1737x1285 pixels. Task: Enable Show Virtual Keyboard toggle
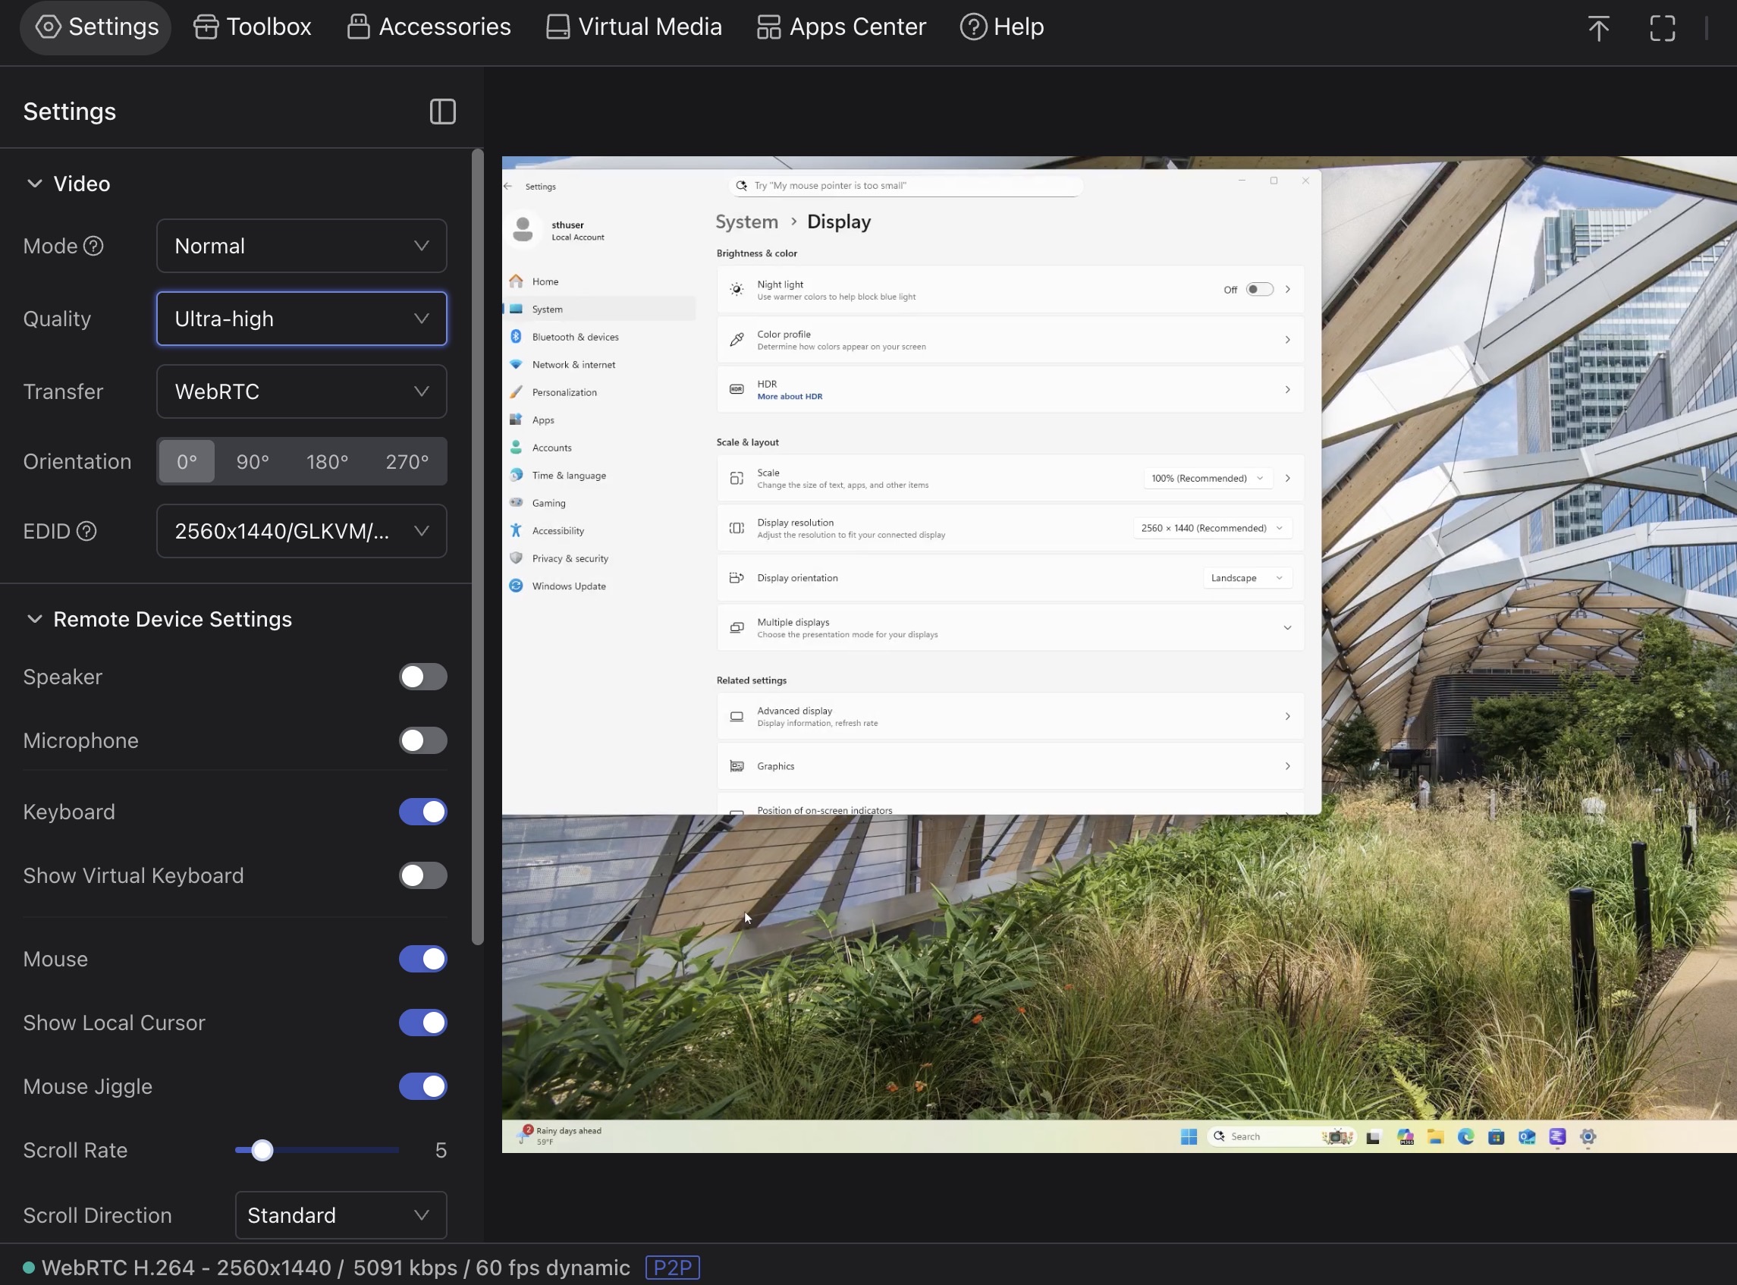[x=422, y=875]
